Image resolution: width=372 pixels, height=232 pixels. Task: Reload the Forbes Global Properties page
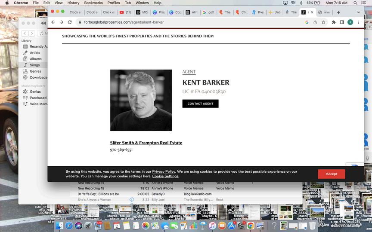coord(70,22)
